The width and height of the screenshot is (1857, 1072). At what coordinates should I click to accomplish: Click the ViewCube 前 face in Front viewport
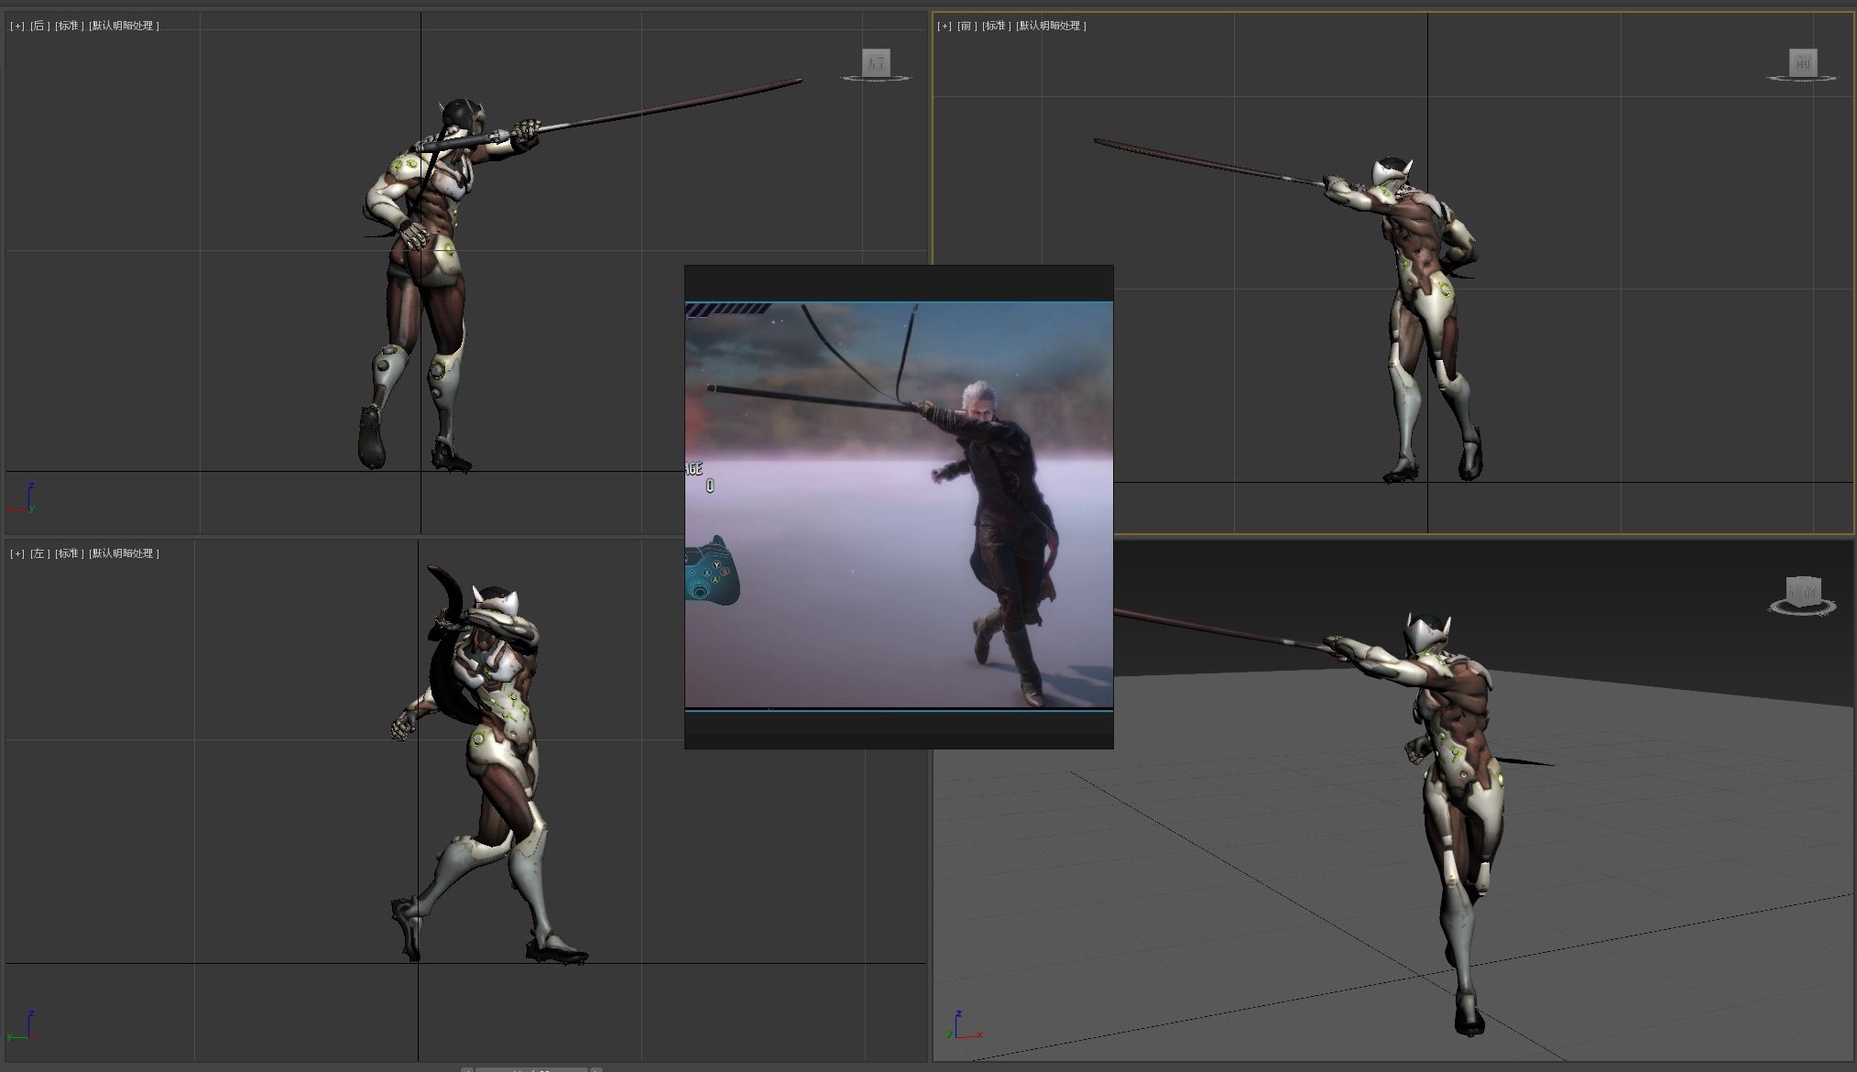1803,62
